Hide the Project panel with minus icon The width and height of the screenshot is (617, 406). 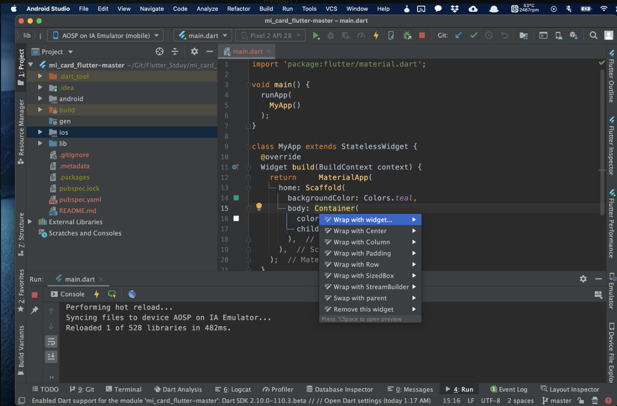coord(210,51)
